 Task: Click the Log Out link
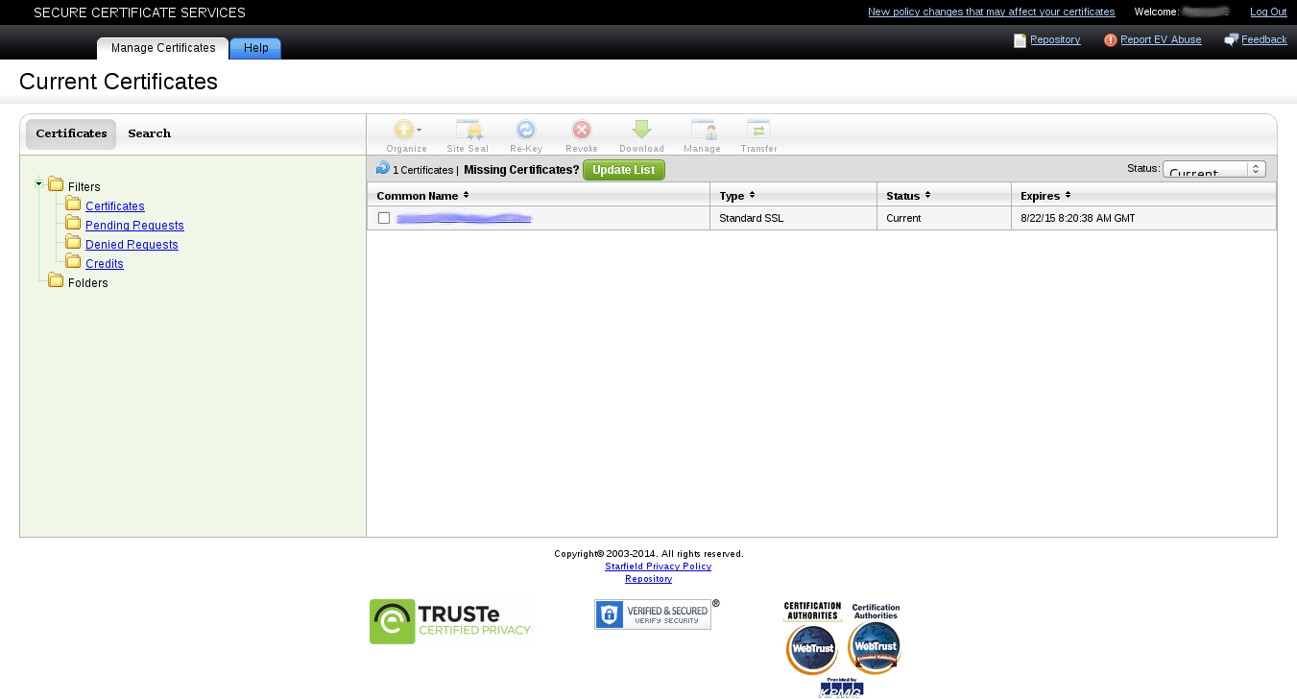tap(1267, 12)
